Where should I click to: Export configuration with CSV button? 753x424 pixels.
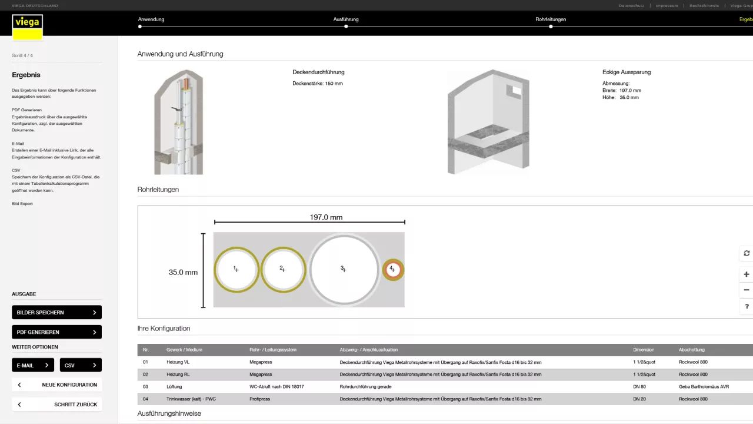click(x=81, y=365)
